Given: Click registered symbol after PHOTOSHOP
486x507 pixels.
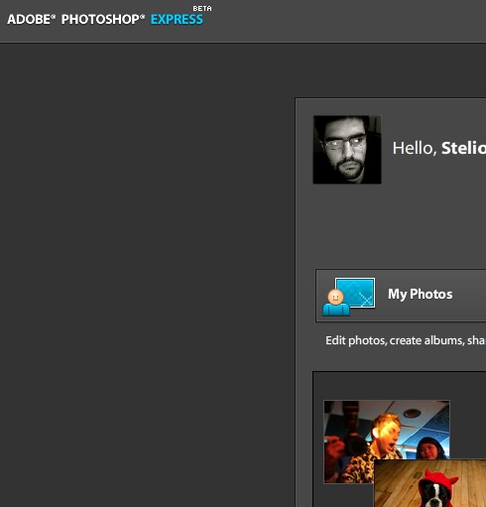Looking at the screenshot, I should (143, 16).
